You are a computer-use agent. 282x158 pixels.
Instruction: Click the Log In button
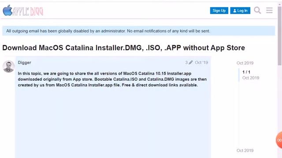coord(240,11)
